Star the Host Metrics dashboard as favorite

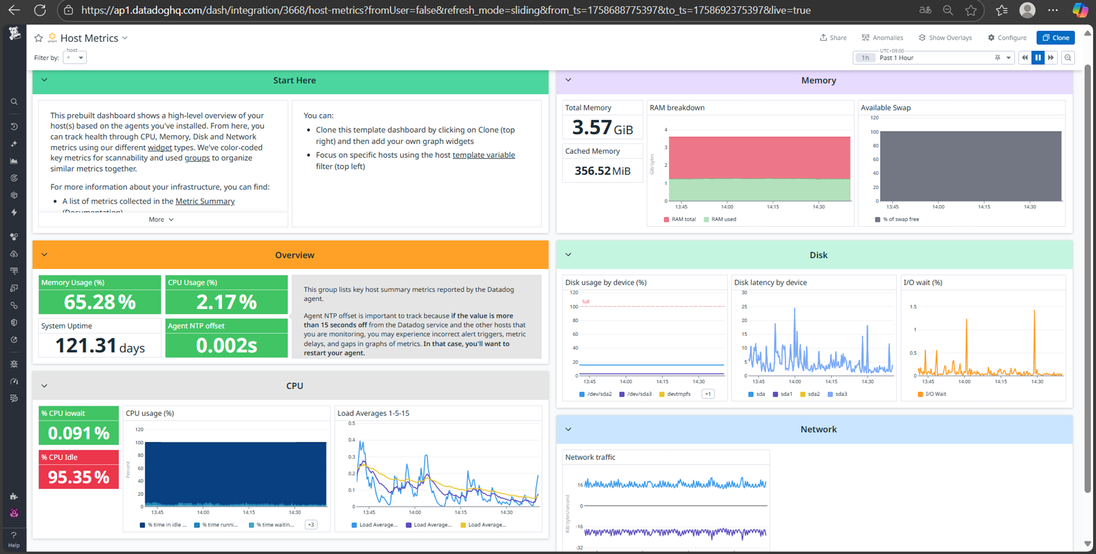point(38,37)
